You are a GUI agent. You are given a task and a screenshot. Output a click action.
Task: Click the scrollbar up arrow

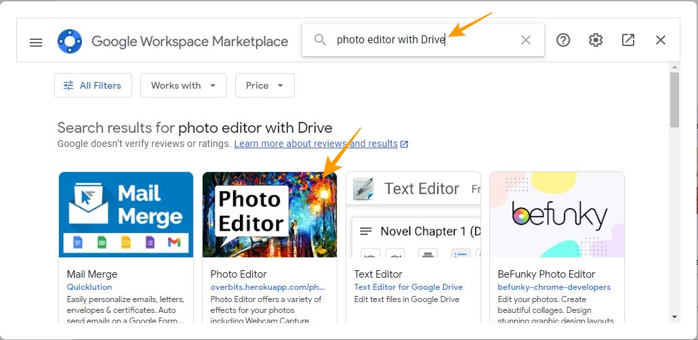pyautogui.click(x=674, y=67)
